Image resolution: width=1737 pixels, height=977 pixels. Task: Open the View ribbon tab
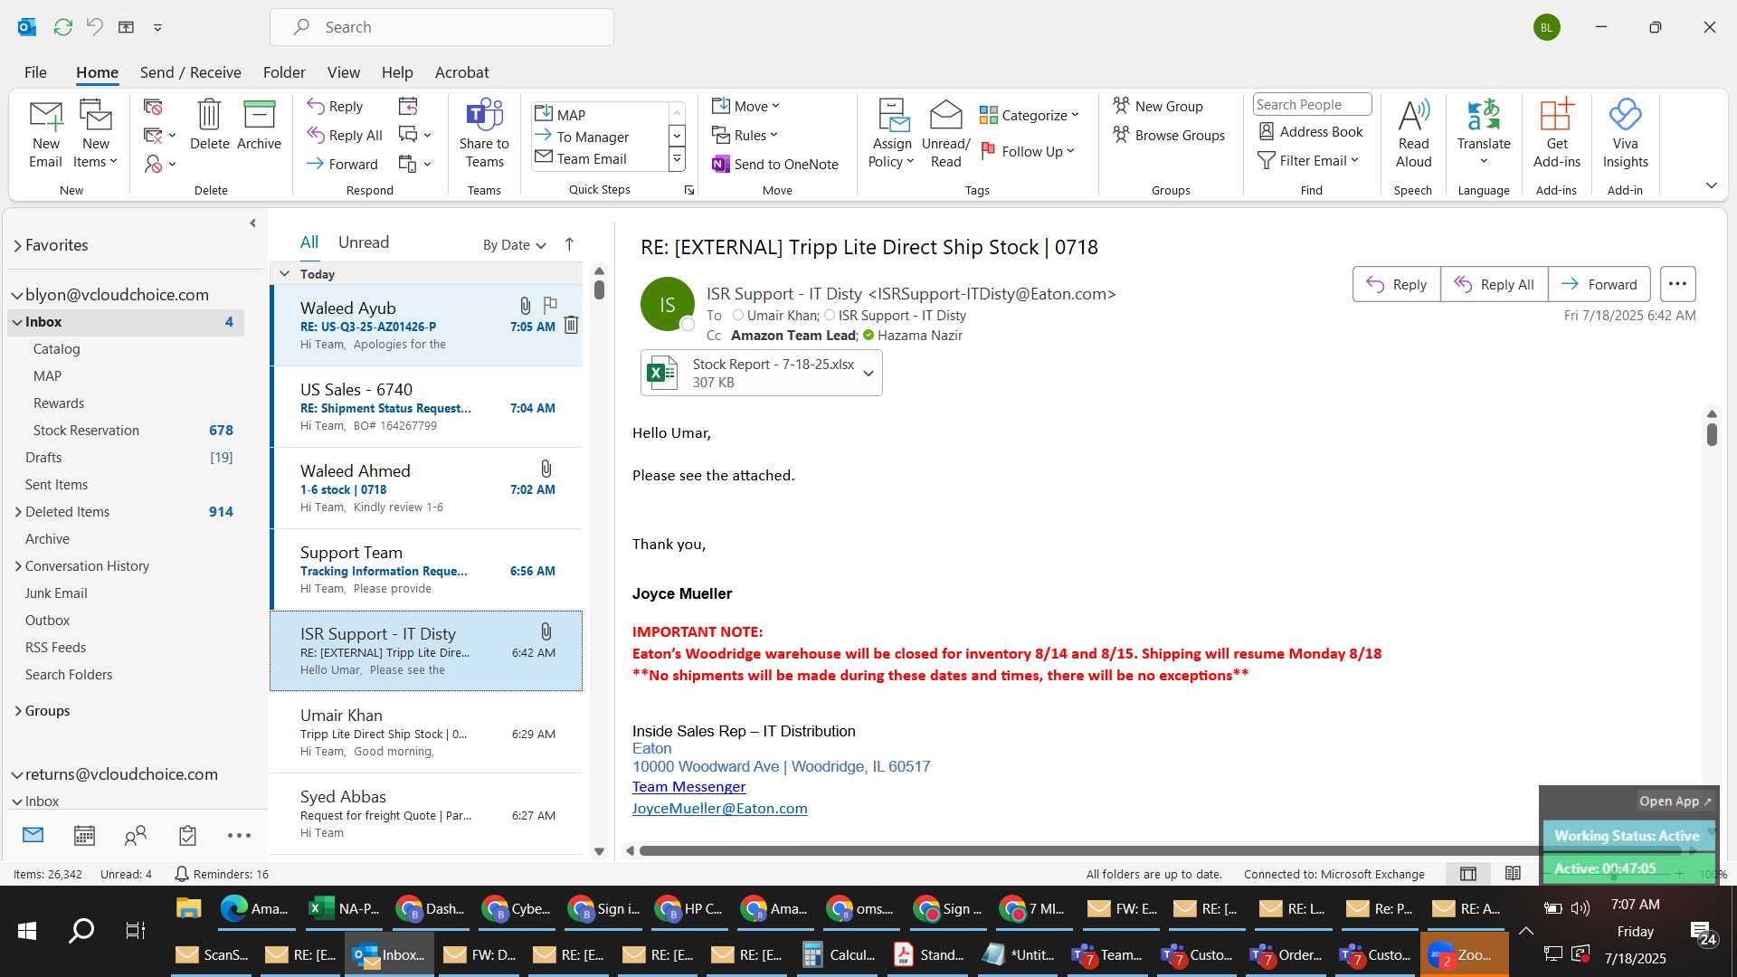coord(343,72)
